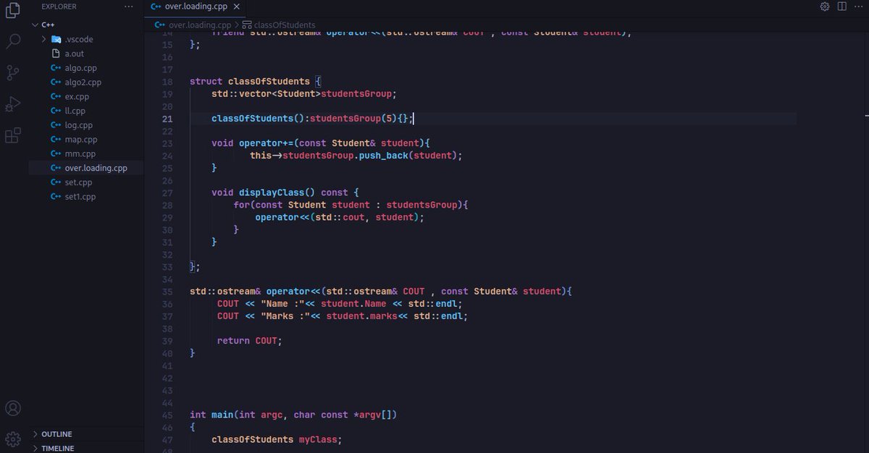Viewport: 869px width, 453px height.
Task: Open the Explorer view in the activity bar
Action: point(12,10)
